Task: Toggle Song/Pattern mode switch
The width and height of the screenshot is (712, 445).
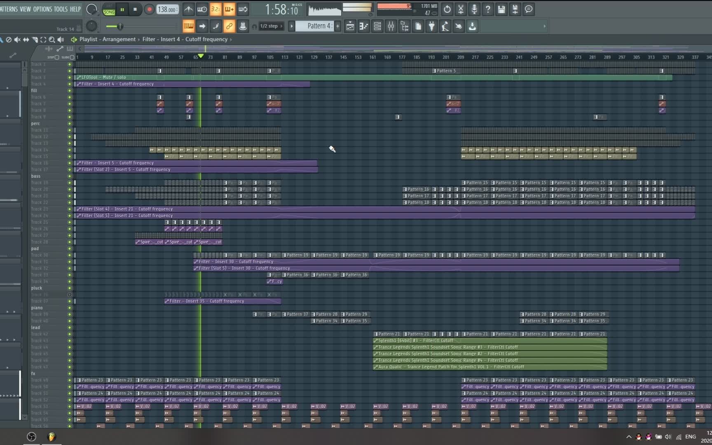Action: tap(109, 9)
